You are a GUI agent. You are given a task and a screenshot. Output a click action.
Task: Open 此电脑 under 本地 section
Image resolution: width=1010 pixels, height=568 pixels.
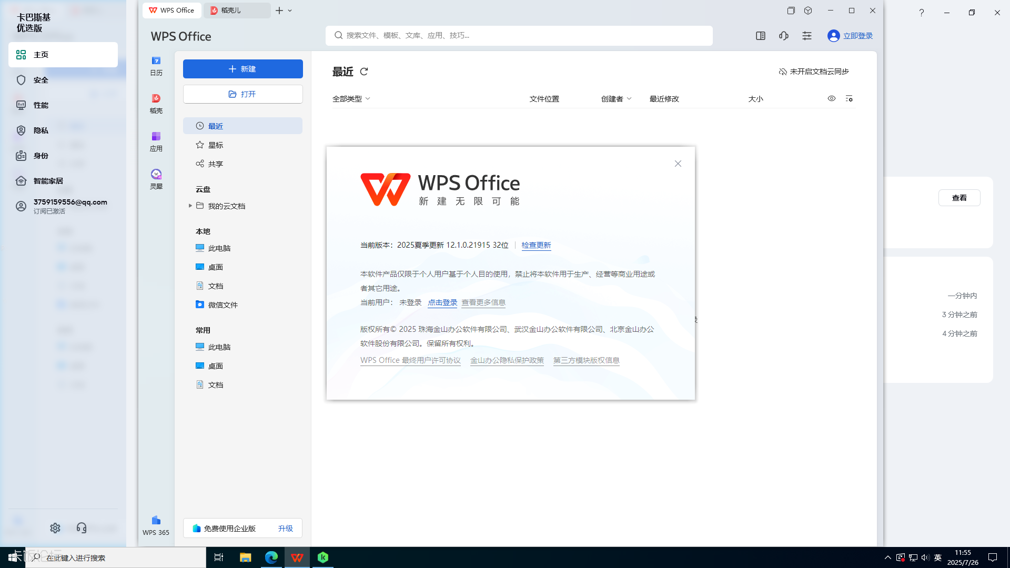click(243, 248)
